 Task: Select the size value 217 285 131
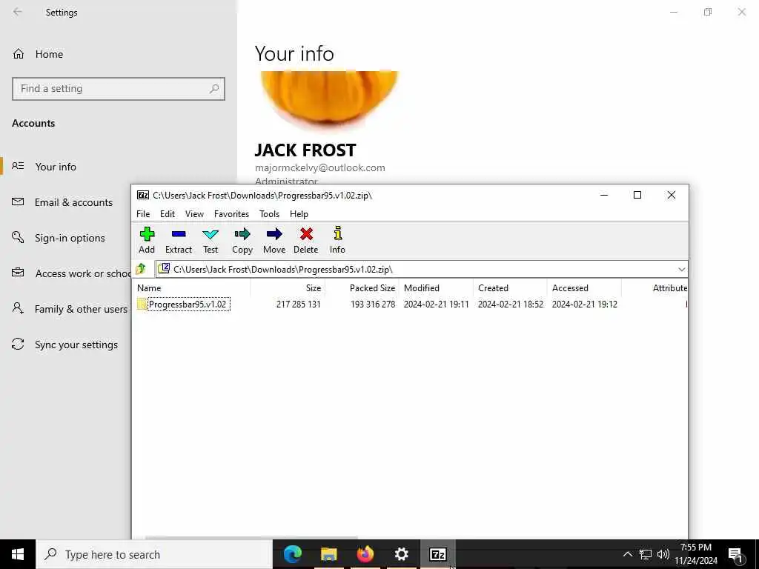click(x=298, y=305)
